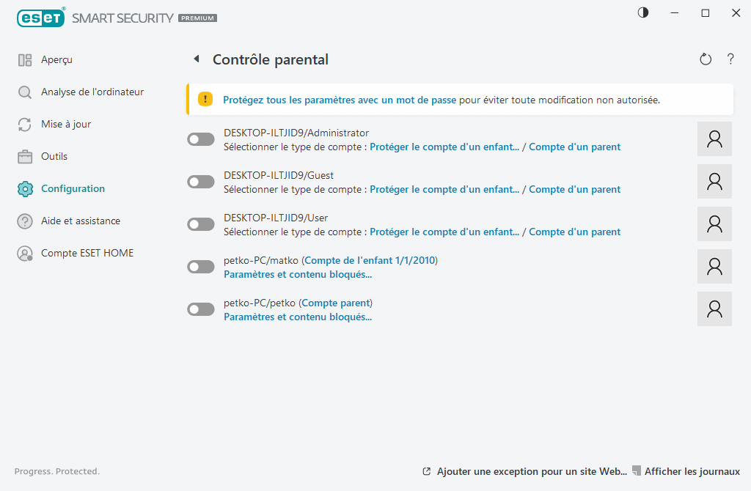The height and width of the screenshot is (491, 751).
Task: Toggle the contrast theme icon
Action: [643, 13]
